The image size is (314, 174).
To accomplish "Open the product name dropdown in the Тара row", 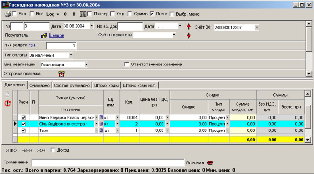I will click(97, 130).
